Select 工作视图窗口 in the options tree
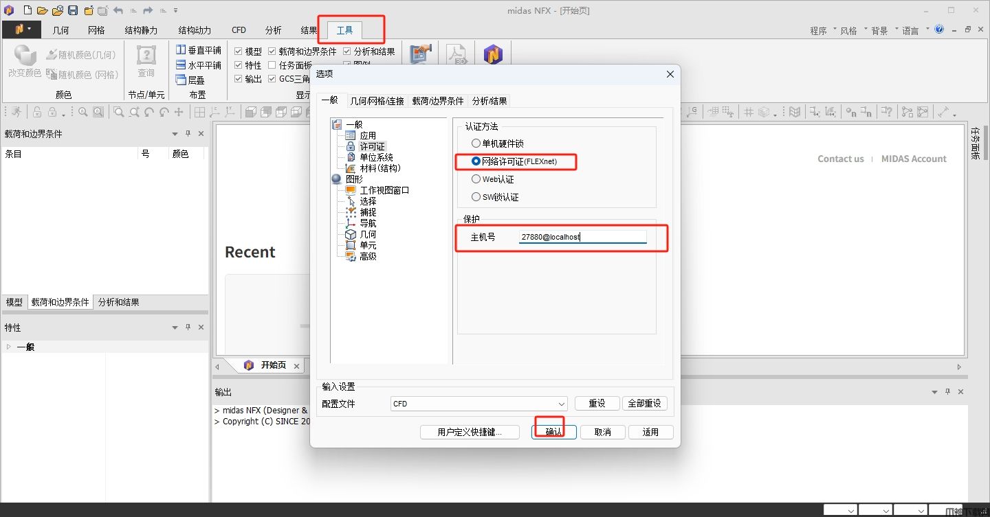The height and width of the screenshot is (517, 990). [x=384, y=190]
